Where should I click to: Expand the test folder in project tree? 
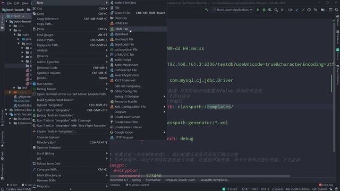click(x=14, y=88)
